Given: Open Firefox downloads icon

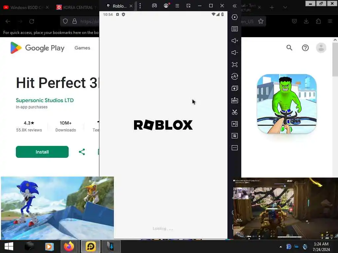Looking at the screenshot, I should [x=306, y=21].
